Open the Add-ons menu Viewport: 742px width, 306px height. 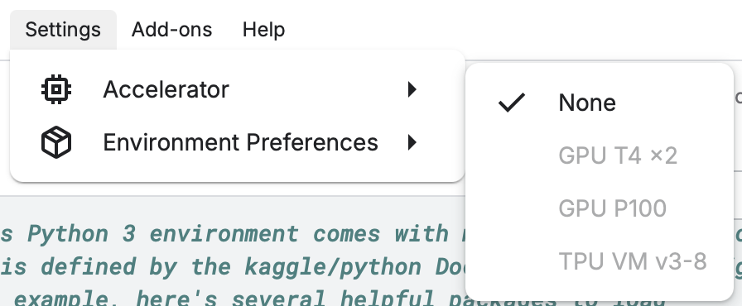point(171,30)
